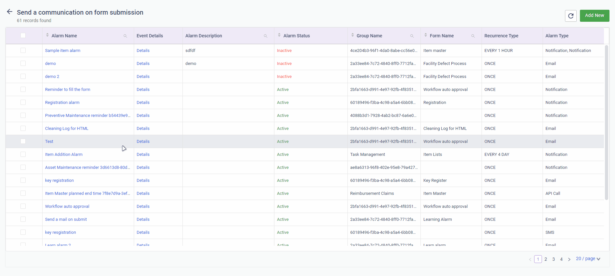Screen dimensions: 615x276
Task: Click the refresh icon button
Action: 571,16
